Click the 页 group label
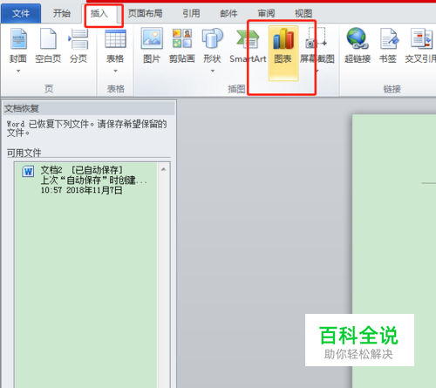The height and width of the screenshot is (388, 436). point(49,89)
